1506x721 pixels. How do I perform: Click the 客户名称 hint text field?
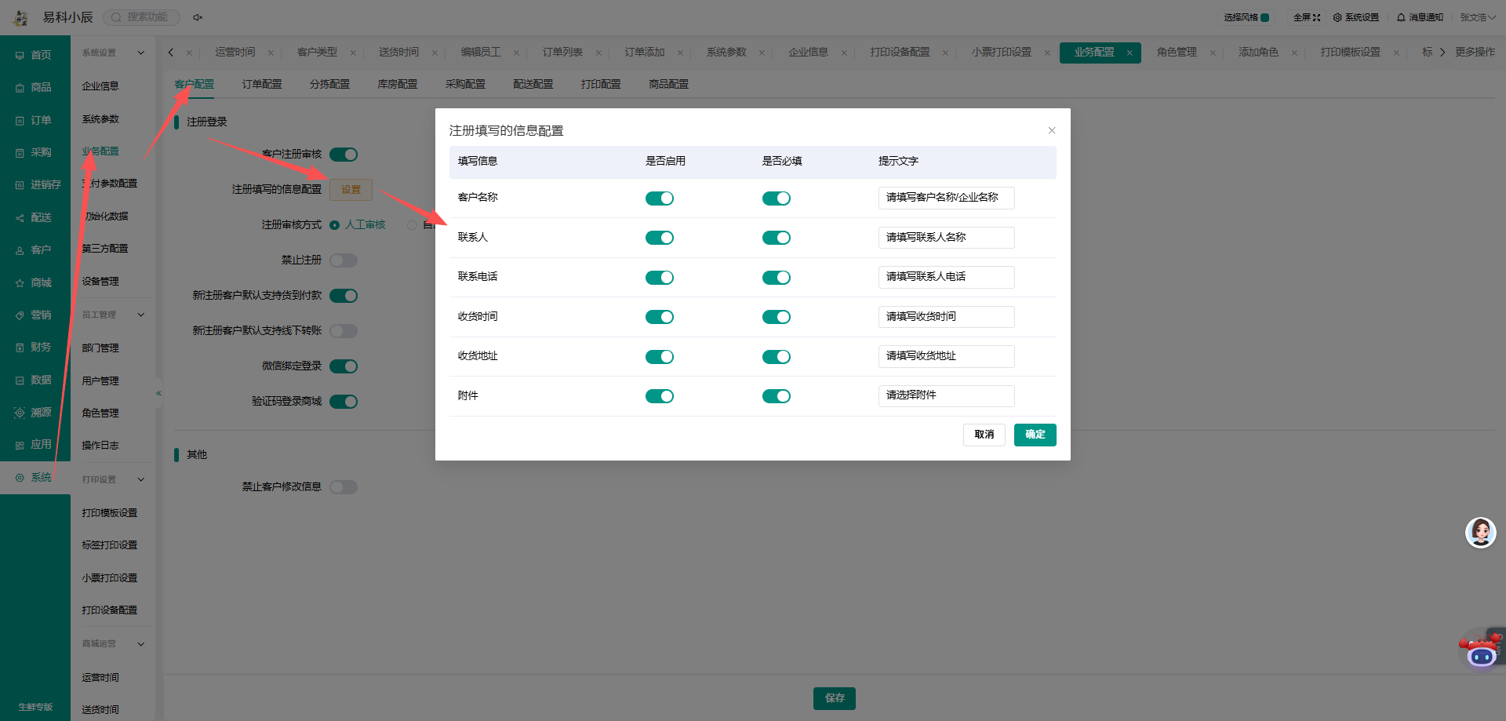tap(947, 198)
